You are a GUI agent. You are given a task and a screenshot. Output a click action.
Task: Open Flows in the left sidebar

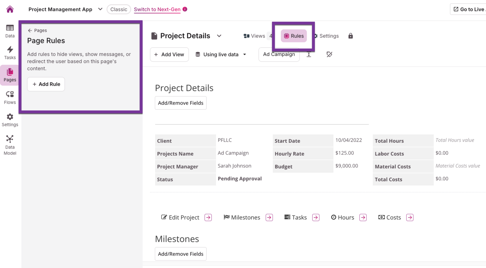pos(10,97)
